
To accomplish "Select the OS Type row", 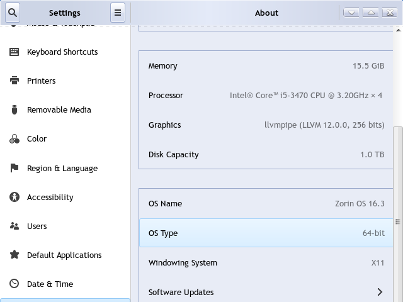I will click(x=266, y=233).
